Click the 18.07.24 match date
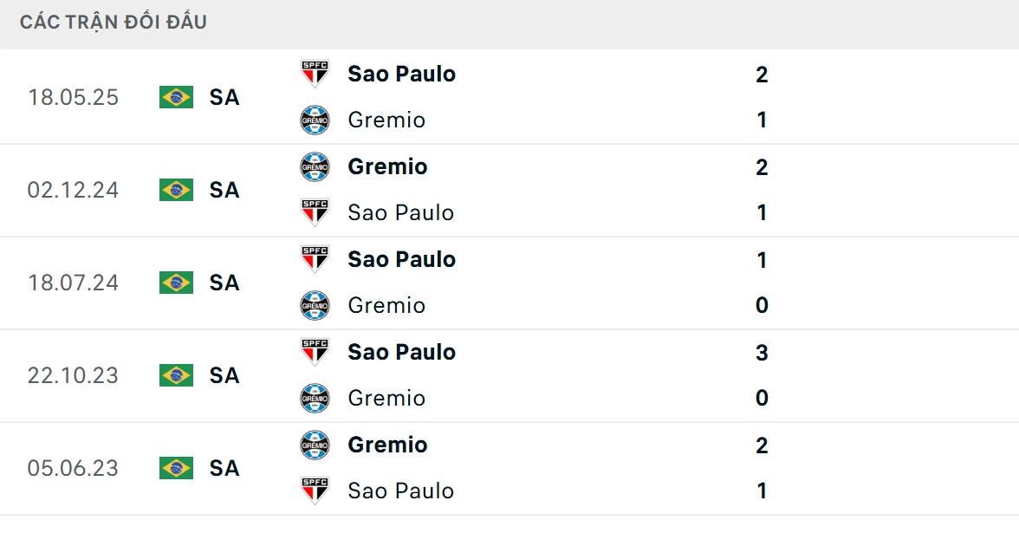The width and height of the screenshot is (1019, 533). click(73, 283)
